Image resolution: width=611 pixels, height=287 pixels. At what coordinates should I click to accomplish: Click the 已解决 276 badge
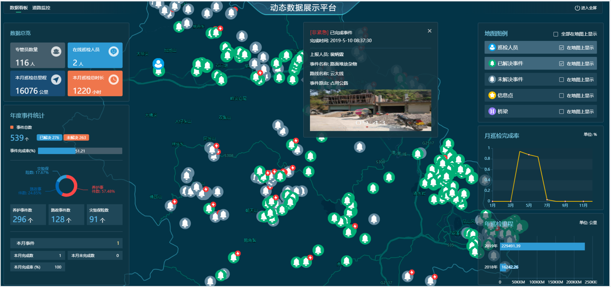click(49, 138)
